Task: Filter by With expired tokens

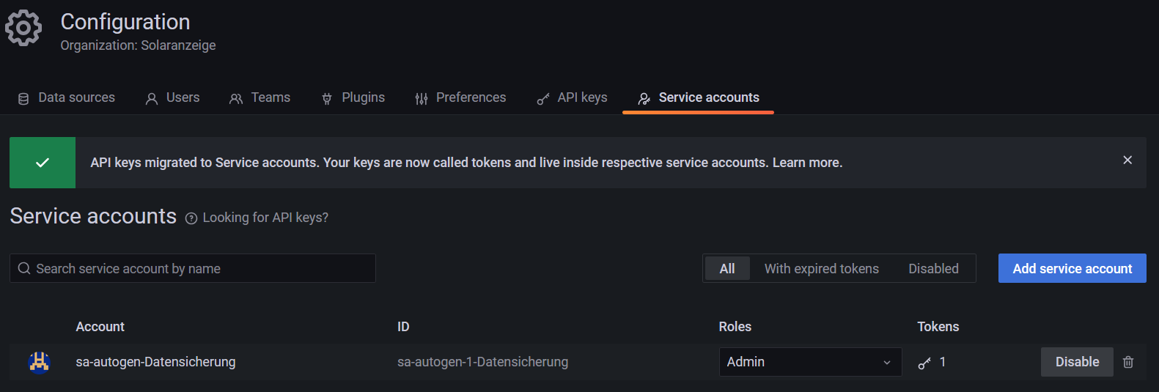Action: coord(821,269)
